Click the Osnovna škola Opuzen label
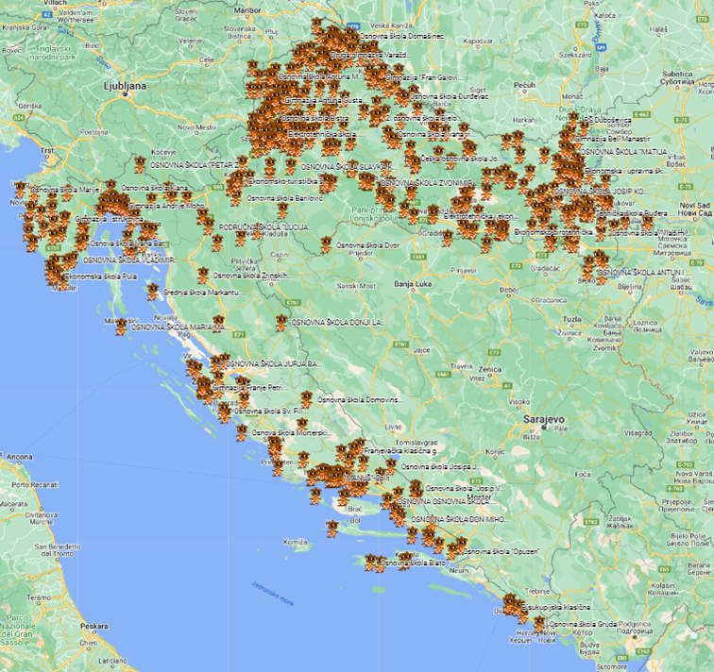This screenshot has width=714, height=672. point(501,551)
